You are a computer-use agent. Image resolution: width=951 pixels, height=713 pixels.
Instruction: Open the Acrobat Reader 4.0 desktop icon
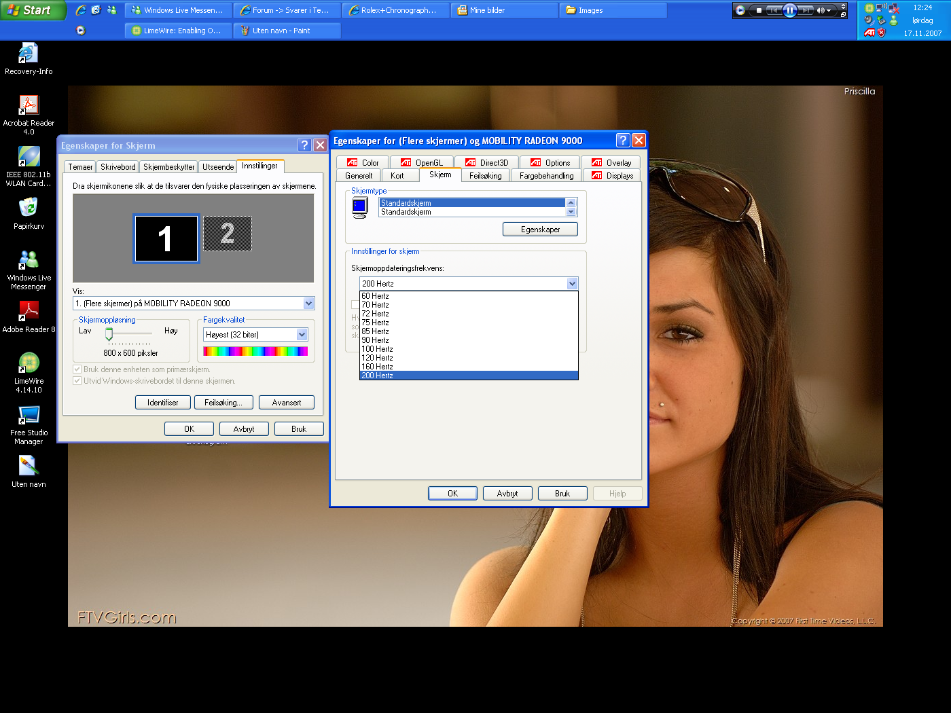tap(29, 105)
